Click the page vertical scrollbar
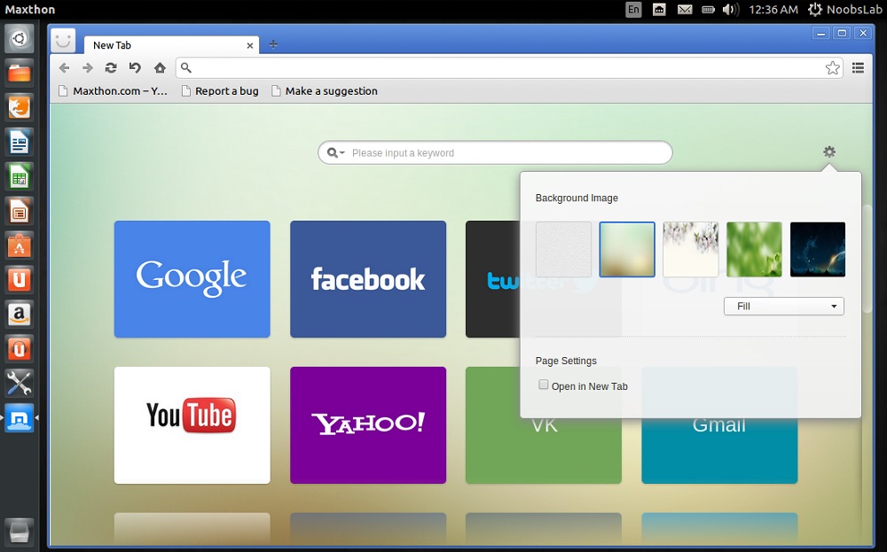Screen dimensions: 887x552 click(x=867, y=259)
